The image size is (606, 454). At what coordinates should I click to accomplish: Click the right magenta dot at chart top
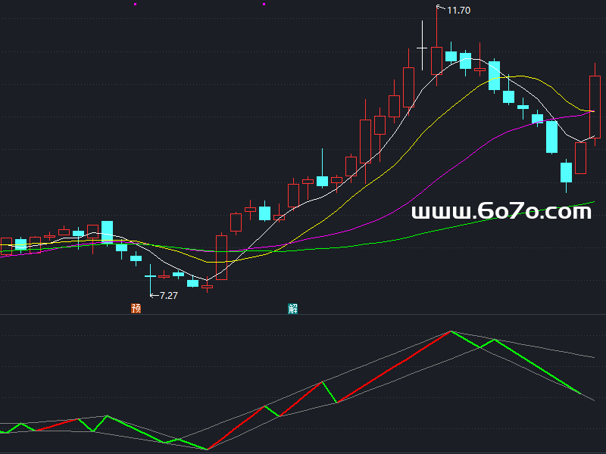(264, 4)
